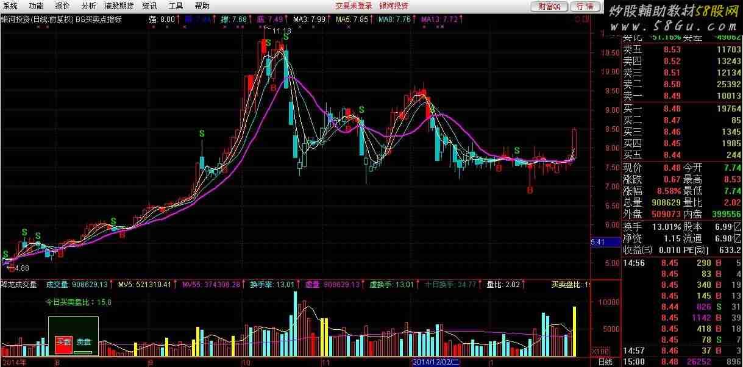This screenshot has height=367, width=743.
Task: Click the S signal above the September price spike
Action: (x=202, y=133)
